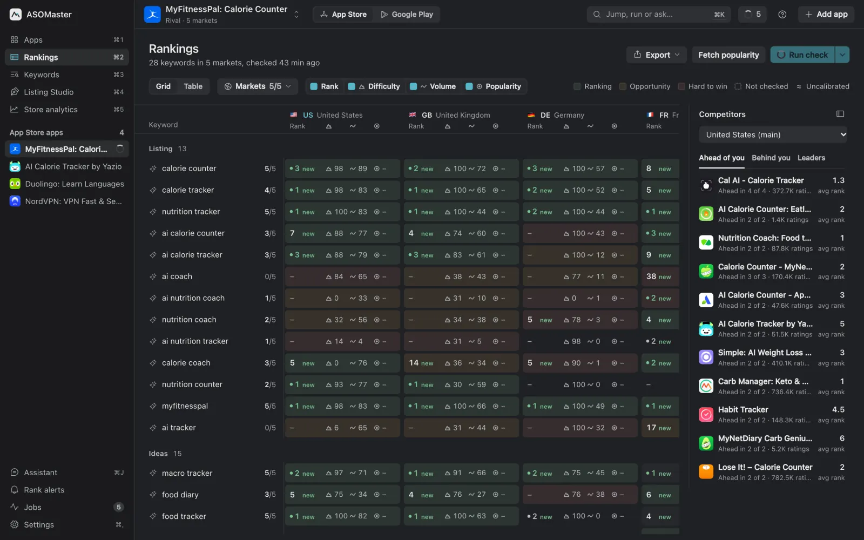Open the United States (main) market selector

click(x=773, y=135)
